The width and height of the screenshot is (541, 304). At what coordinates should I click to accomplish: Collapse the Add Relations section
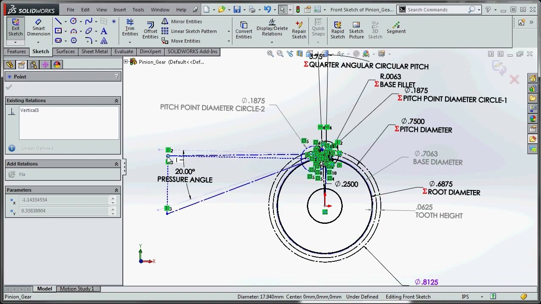[116, 164]
